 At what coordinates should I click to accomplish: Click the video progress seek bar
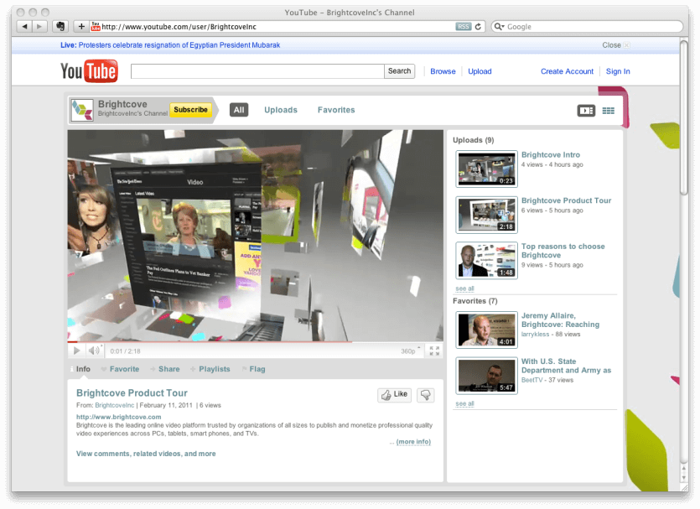click(256, 342)
